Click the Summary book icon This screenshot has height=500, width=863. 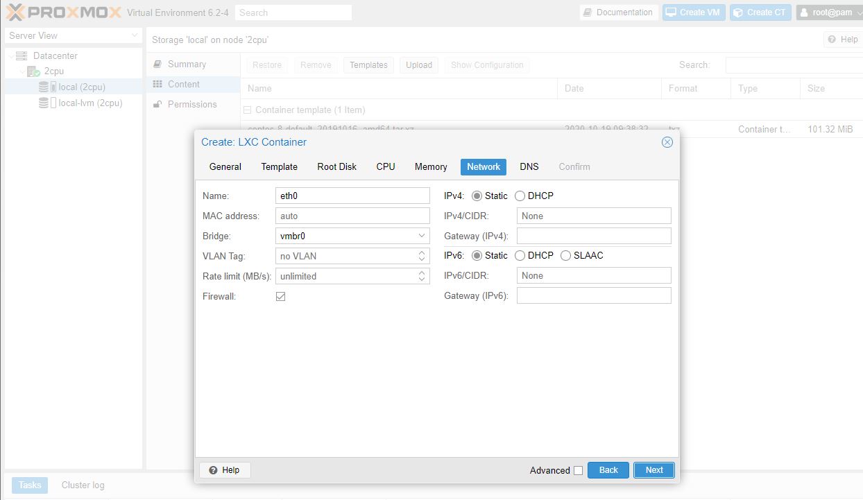[x=157, y=64]
